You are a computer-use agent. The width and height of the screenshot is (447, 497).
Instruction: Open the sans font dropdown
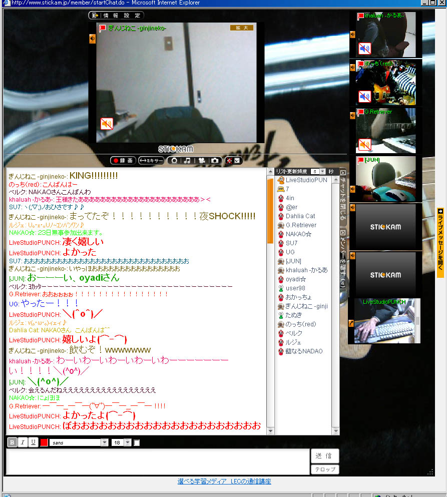pyautogui.click(x=79, y=442)
